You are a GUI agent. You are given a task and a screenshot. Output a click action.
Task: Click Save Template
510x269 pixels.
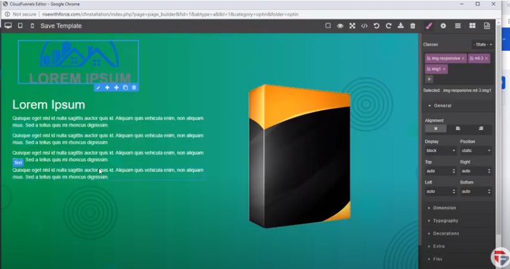click(x=61, y=26)
